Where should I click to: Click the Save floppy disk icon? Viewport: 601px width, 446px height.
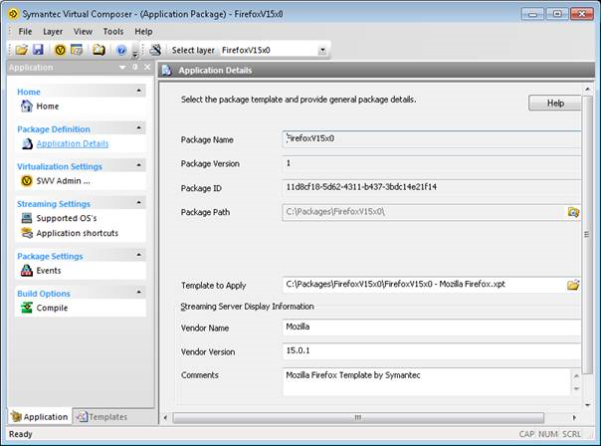38,50
